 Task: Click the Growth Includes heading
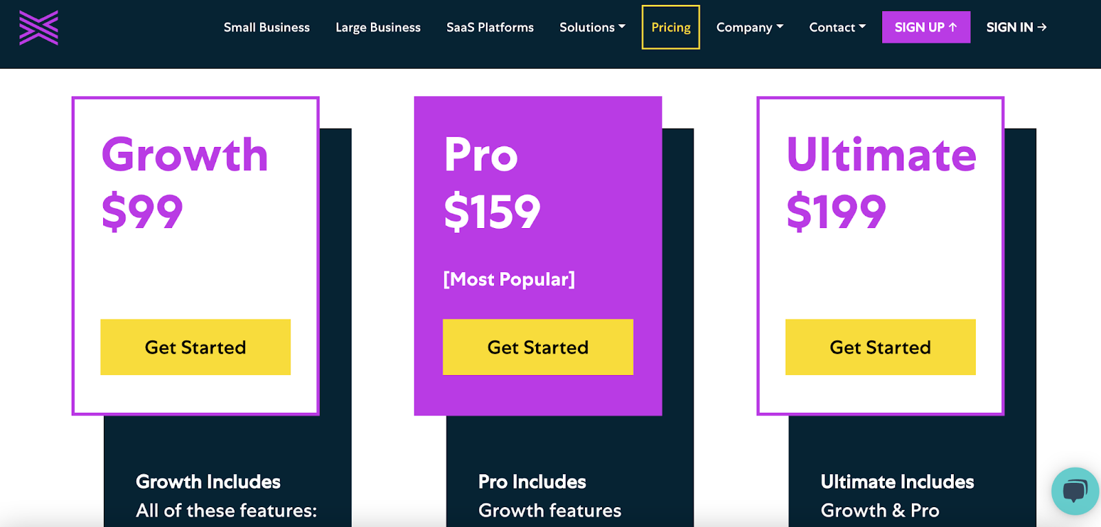(x=208, y=482)
